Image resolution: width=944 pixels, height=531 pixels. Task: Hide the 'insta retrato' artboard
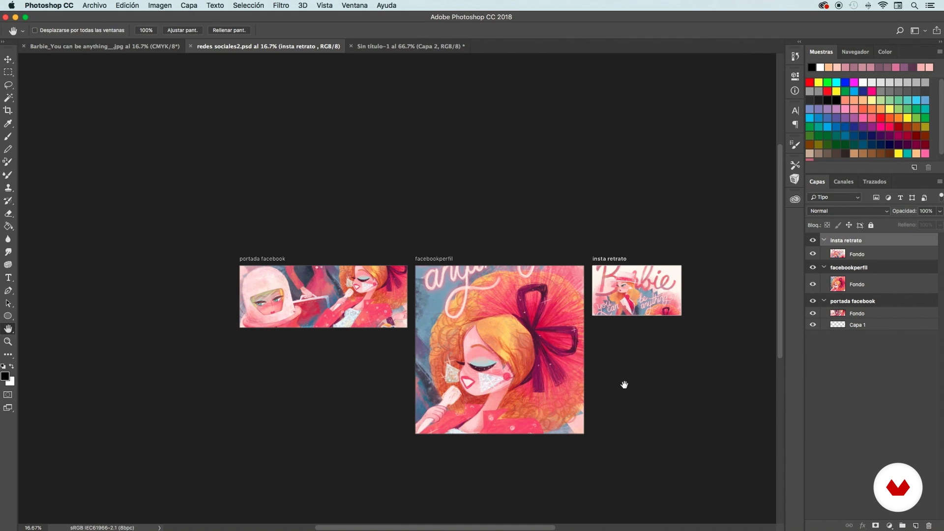click(x=813, y=240)
